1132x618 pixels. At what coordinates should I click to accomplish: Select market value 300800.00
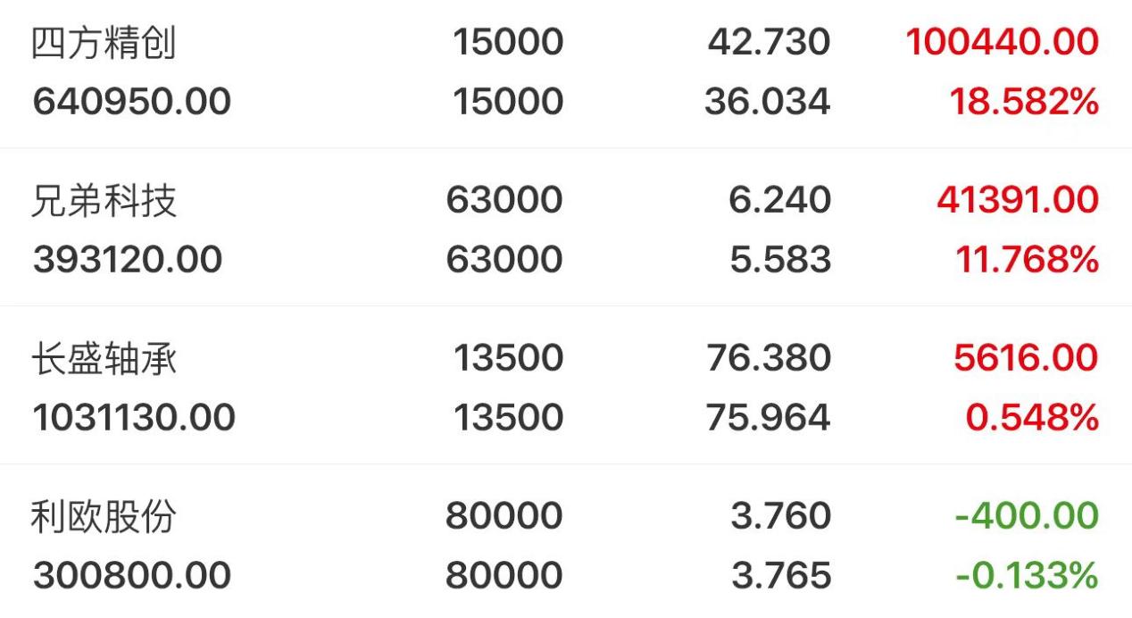click(132, 575)
